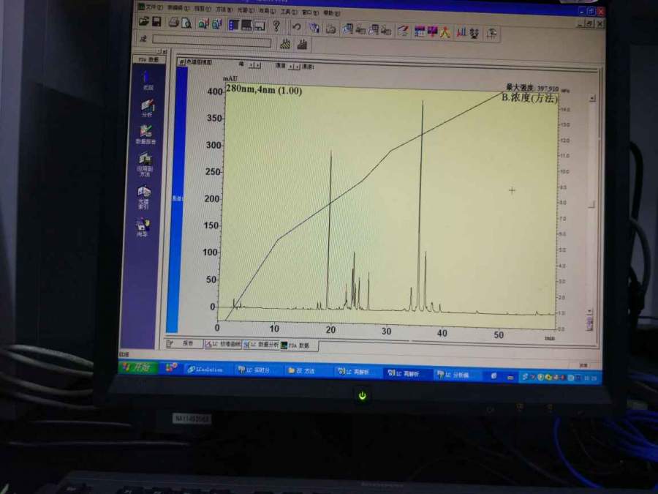Switch to the LC 校准曲线 bottom tab
Viewport: 658px width, 494px height.
point(223,344)
